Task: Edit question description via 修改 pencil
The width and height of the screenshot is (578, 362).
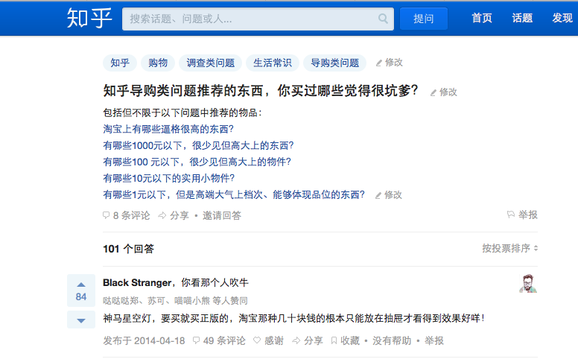Action: click(389, 195)
